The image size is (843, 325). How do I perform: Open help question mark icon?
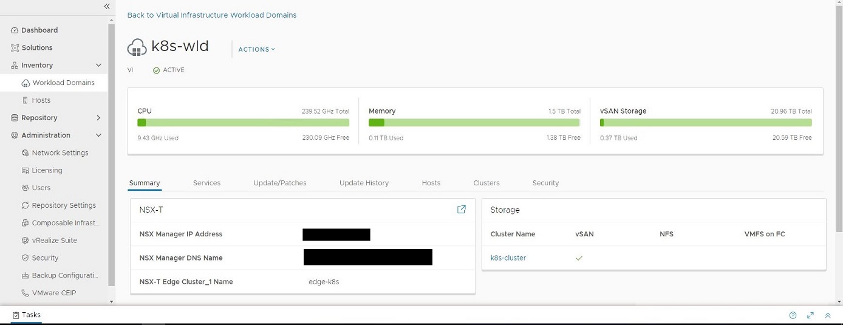(793, 315)
